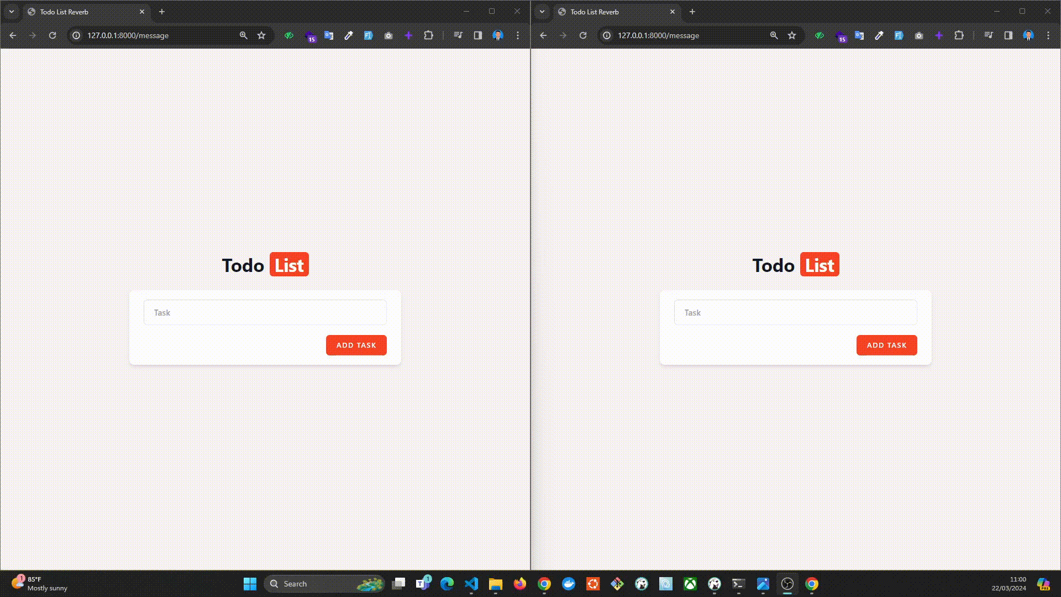
Task: Open Chrome three-dot menu in left window
Action: (518, 35)
